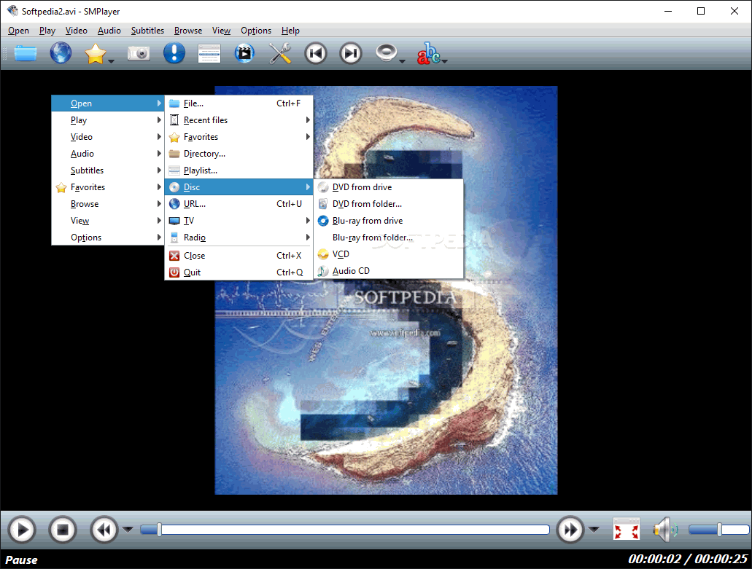Choose File... in the Open submenu
The width and height of the screenshot is (752, 569).
[x=239, y=103]
